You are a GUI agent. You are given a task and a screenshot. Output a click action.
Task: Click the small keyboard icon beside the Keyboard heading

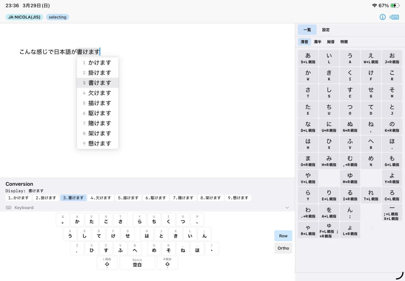[9, 208]
